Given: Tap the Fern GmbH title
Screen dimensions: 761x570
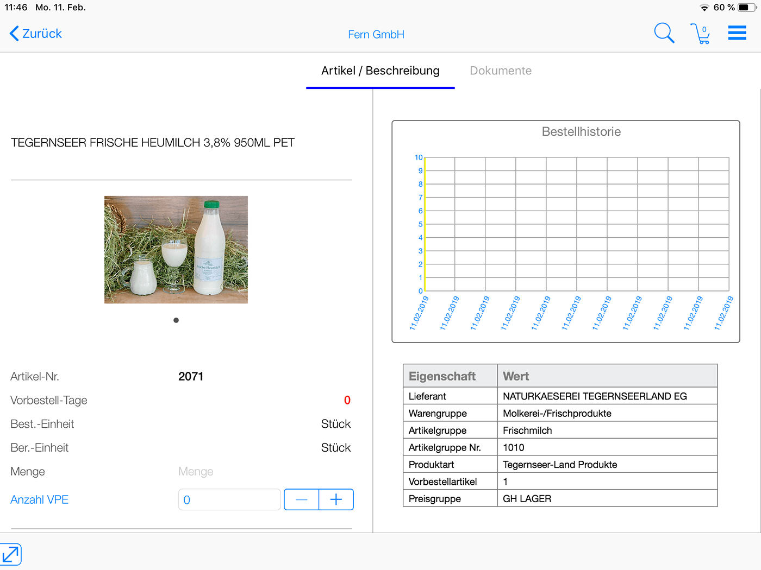Looking at the screenshot, I should pos(376,34).
